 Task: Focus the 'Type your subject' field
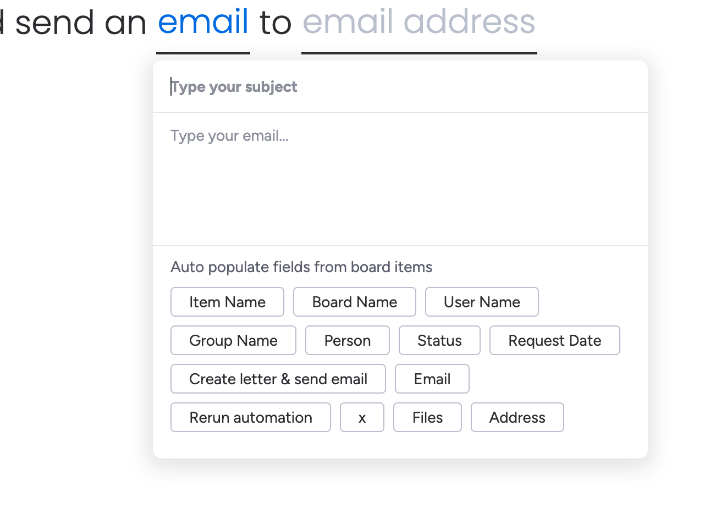point(400,87)
